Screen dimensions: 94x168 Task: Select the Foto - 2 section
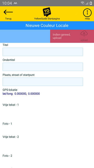point(7,156)
